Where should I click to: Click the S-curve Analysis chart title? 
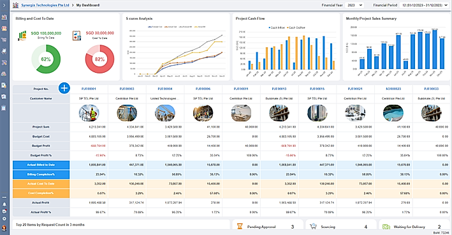[139, 19]
